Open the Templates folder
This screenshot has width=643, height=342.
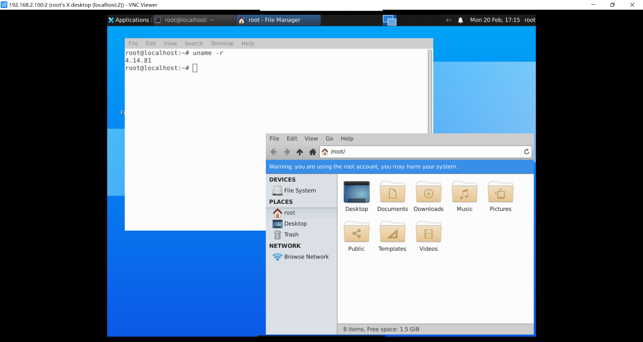[392, 236]
